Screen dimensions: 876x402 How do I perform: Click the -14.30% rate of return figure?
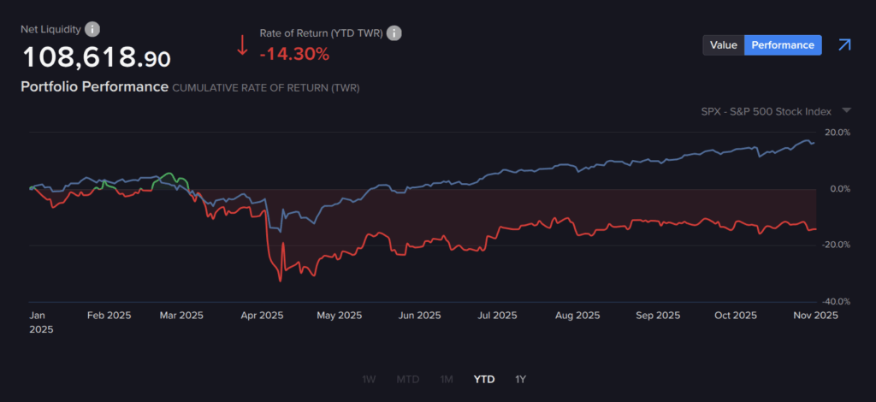point(294,54)
